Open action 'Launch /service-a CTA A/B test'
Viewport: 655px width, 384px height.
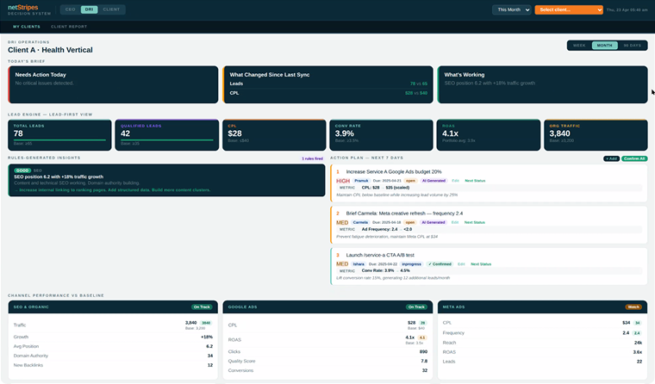click(x=380, y=255)
